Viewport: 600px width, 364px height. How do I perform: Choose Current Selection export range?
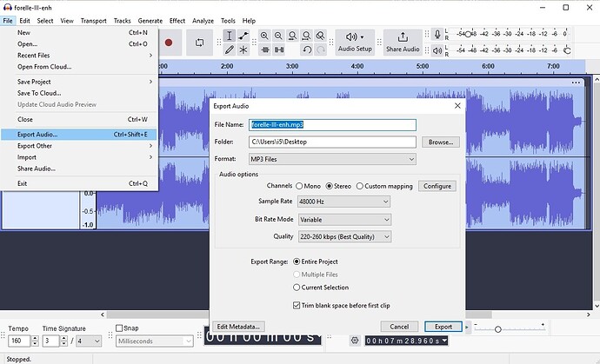[x=297, y=288]
